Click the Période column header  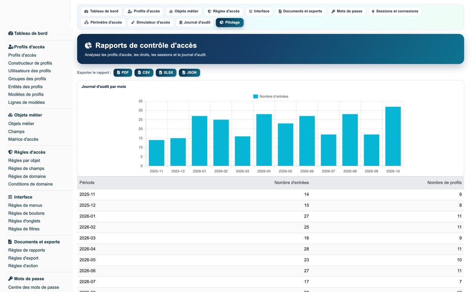(x=87, y=183)
